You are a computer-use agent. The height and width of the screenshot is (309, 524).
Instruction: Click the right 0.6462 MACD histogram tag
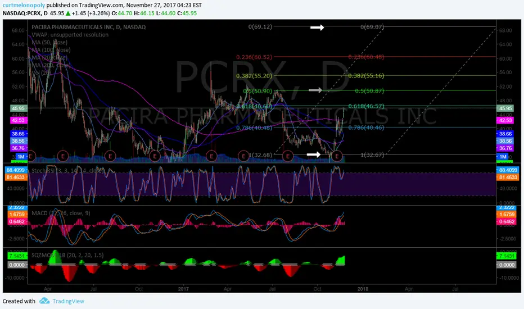(507, 221)
